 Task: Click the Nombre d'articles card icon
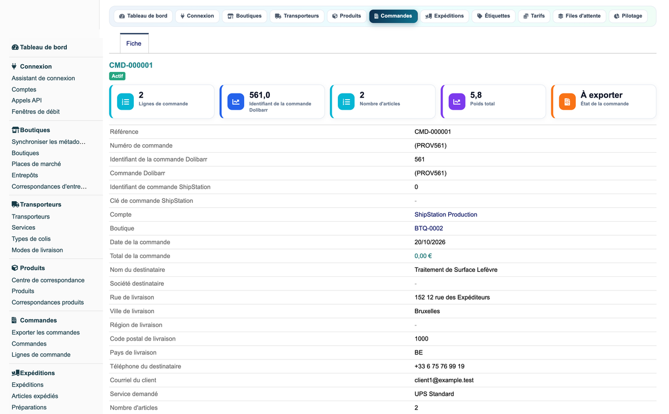[x=346, y=102]
